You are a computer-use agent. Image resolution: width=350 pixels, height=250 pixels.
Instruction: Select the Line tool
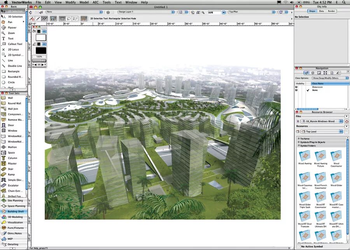pyautogui.click(x=13, y=60)
